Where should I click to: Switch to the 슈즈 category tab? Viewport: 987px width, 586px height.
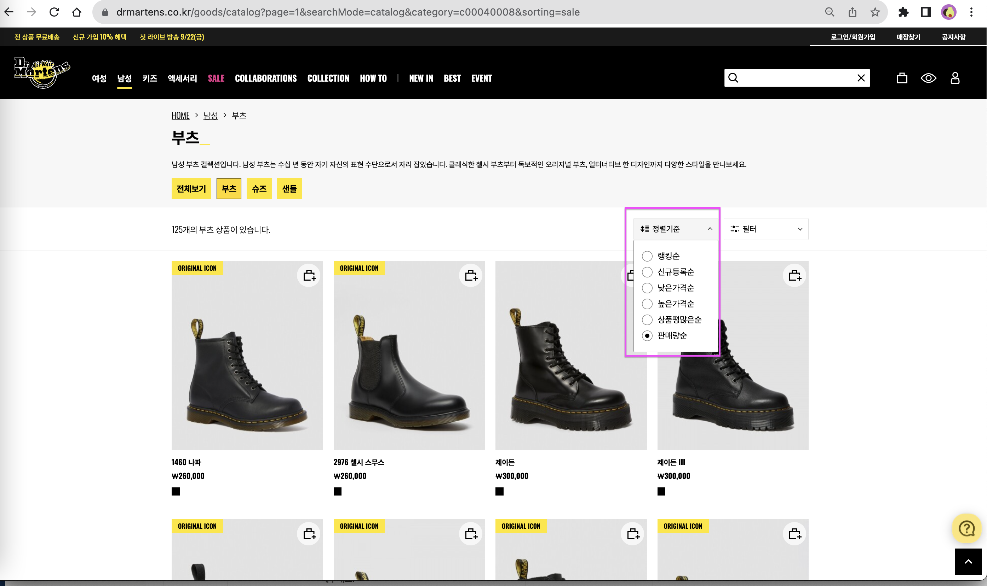point(259,189)
